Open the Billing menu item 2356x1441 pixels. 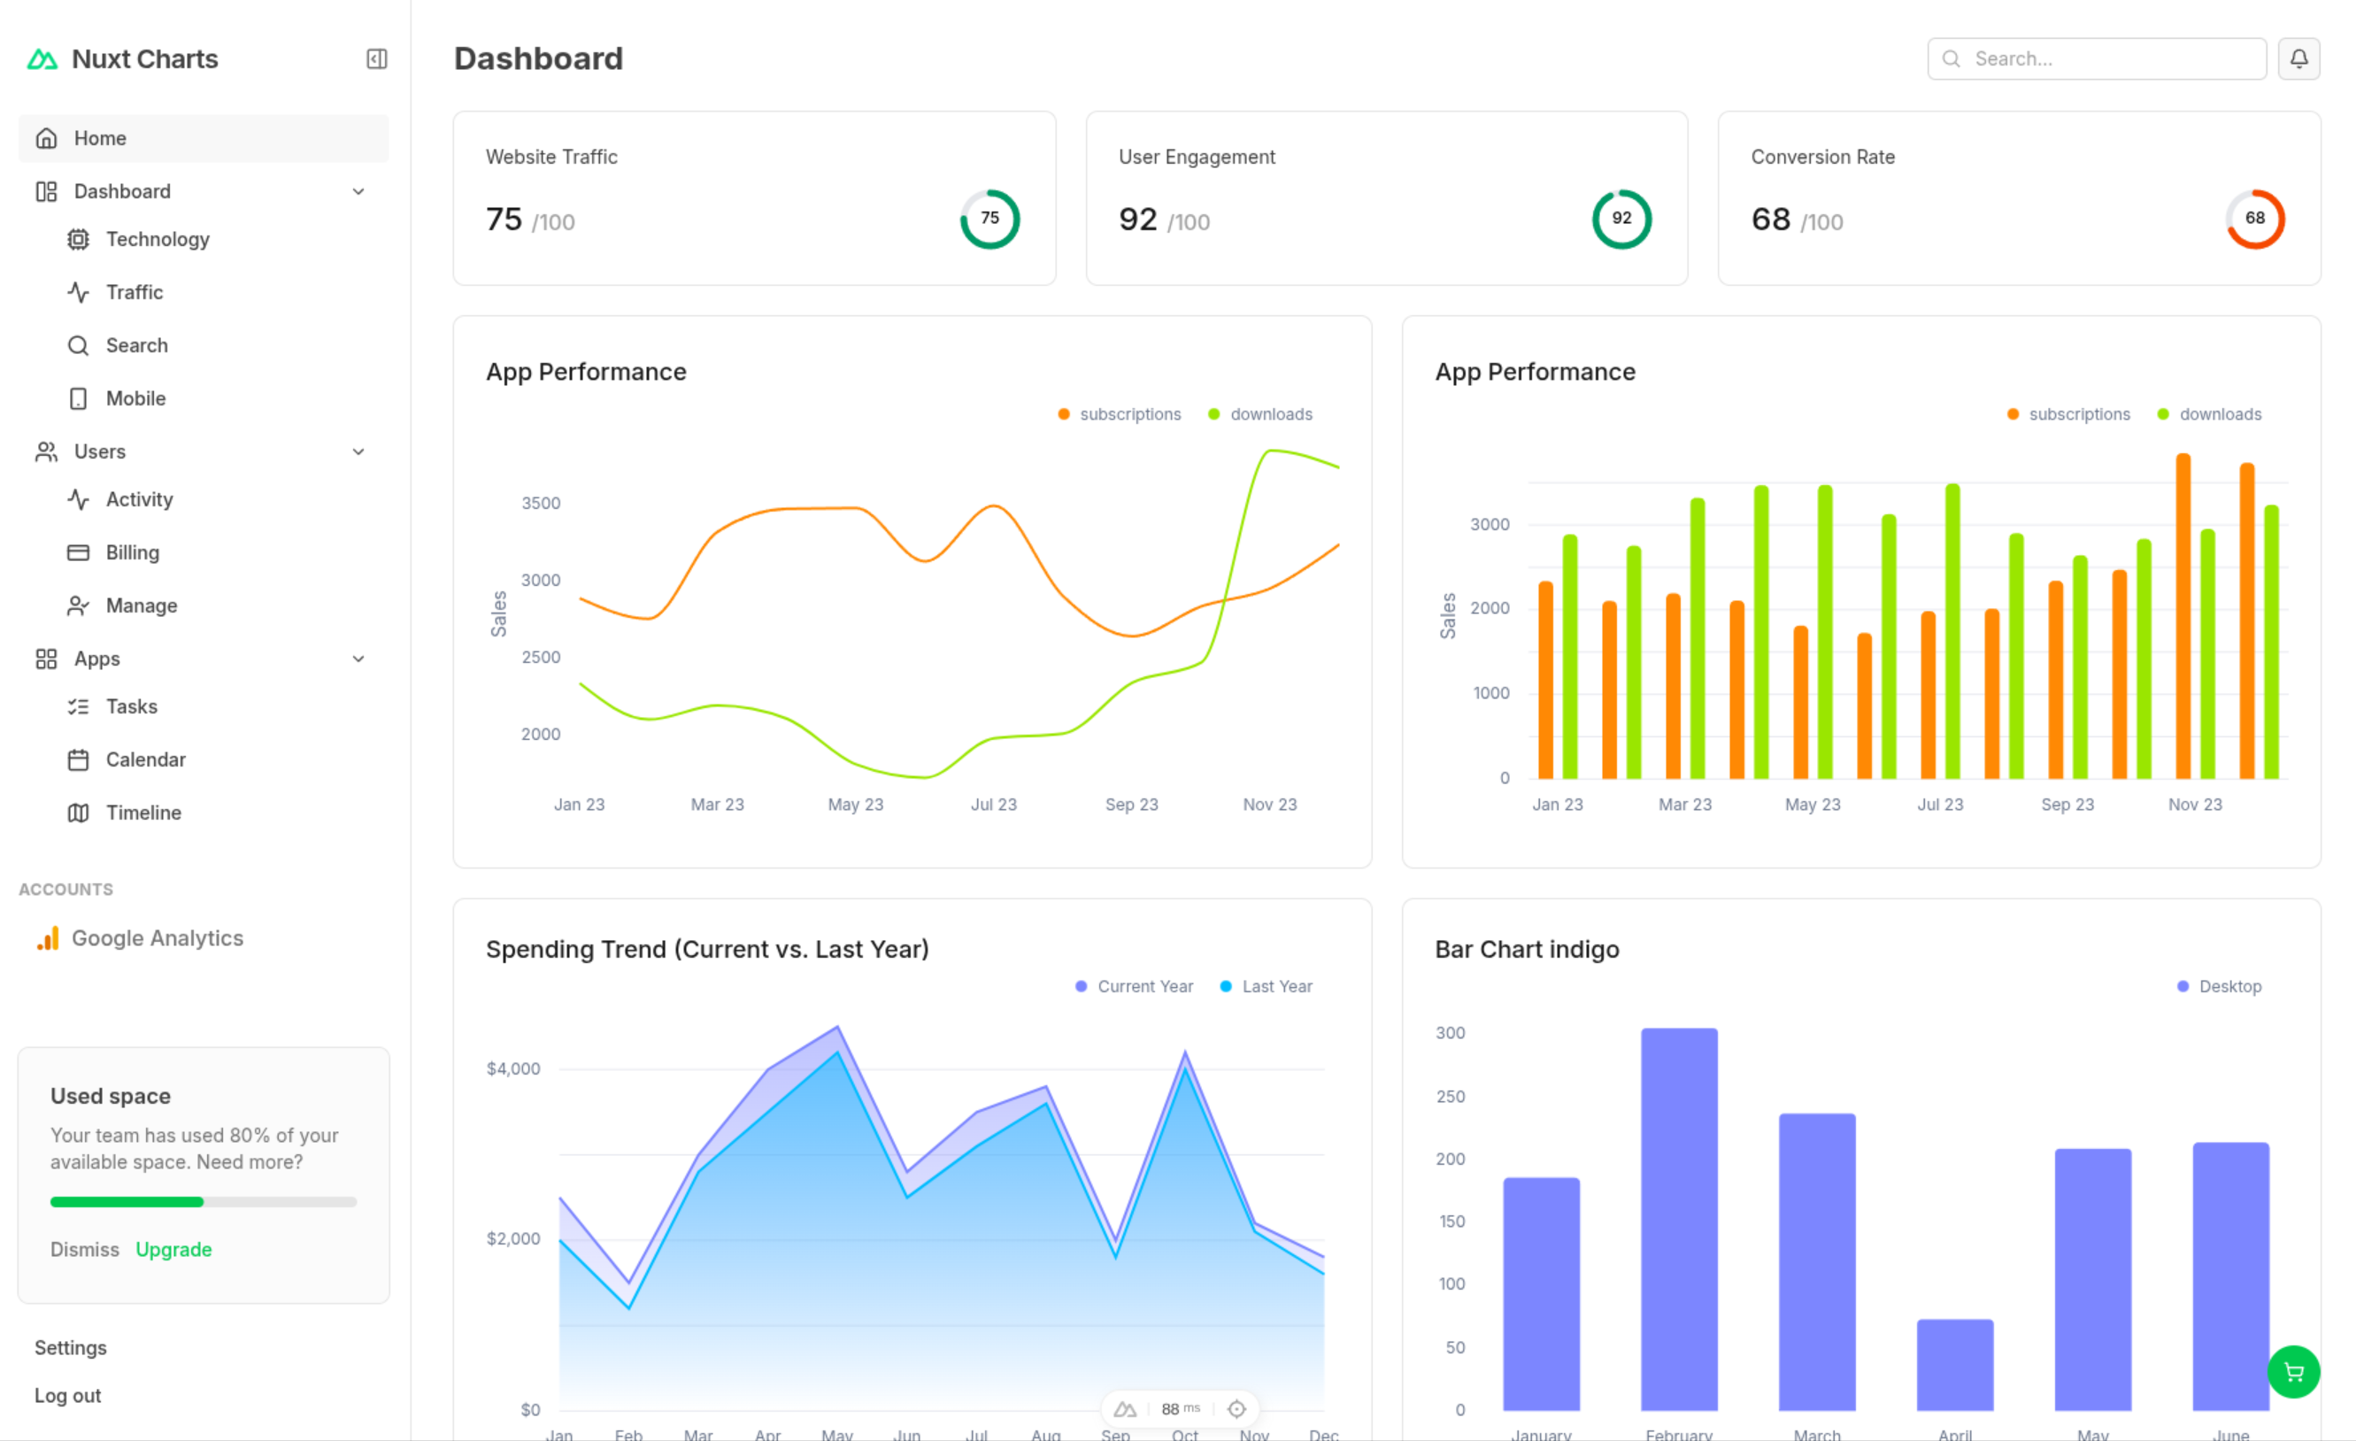click(x=132, y=552)
